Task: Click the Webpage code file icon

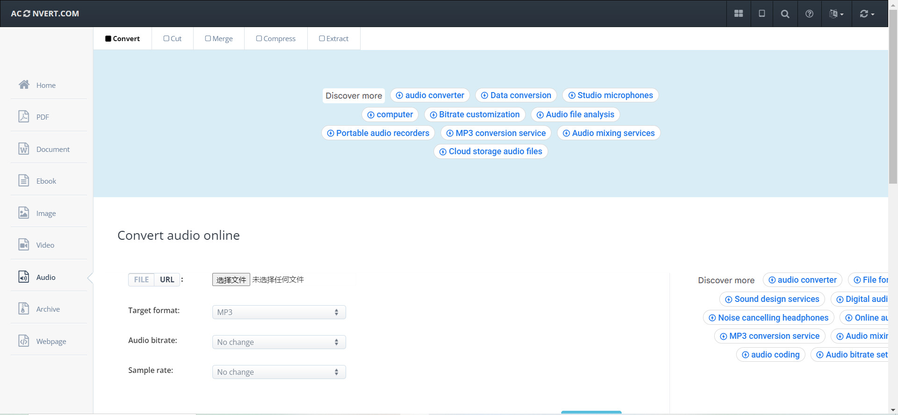Action: [24, 341]
